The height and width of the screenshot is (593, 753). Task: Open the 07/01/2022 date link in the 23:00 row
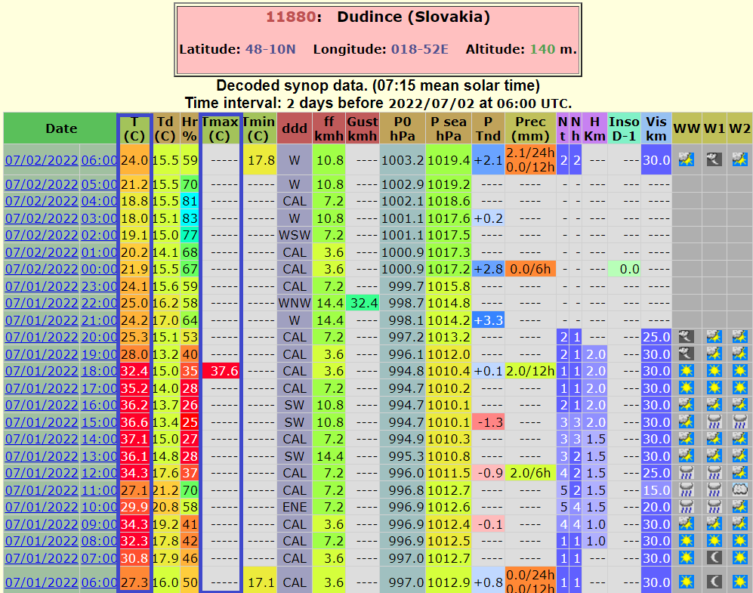pos(42,286)
